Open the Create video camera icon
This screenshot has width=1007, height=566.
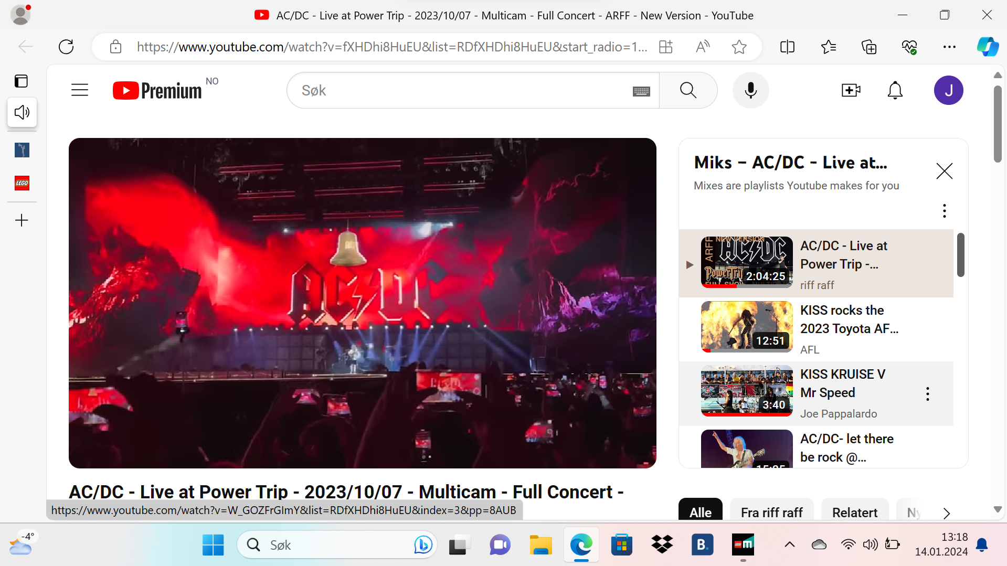tap(851, 90)
